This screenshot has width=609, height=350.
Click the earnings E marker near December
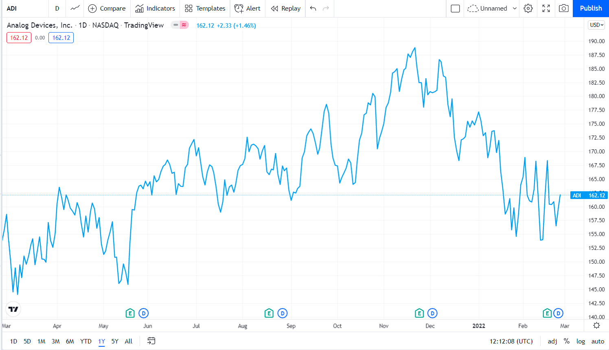[x=419, y=313]
